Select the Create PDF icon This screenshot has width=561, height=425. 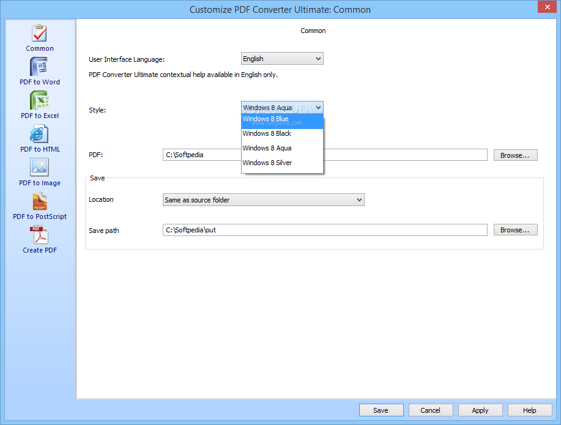(39, 235)
